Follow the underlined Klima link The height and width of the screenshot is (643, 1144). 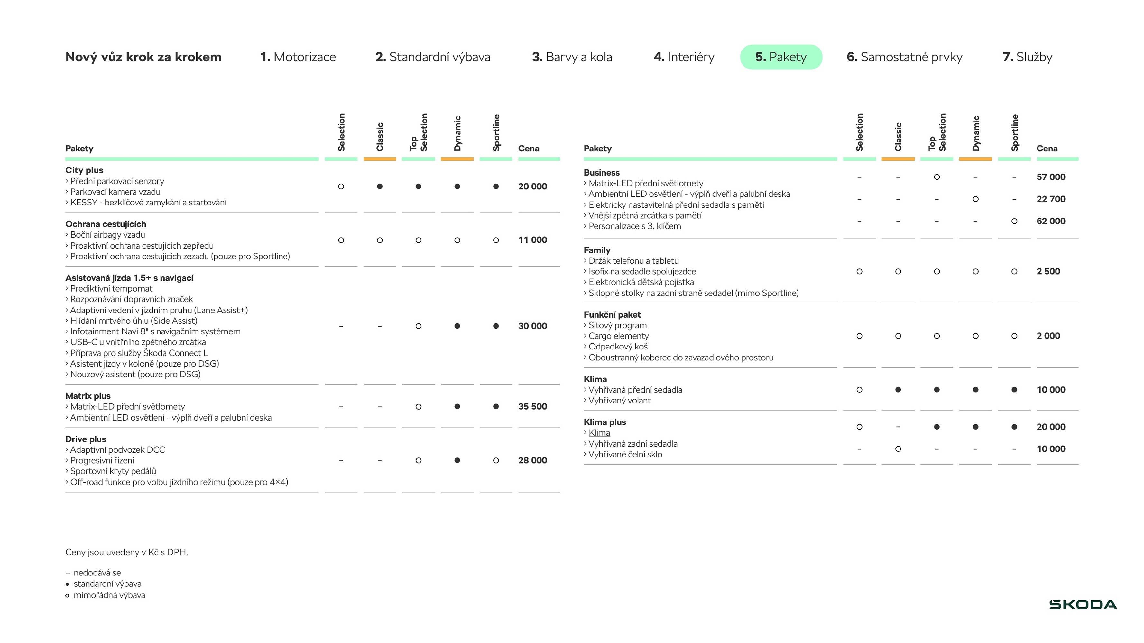tap(599, 433)
